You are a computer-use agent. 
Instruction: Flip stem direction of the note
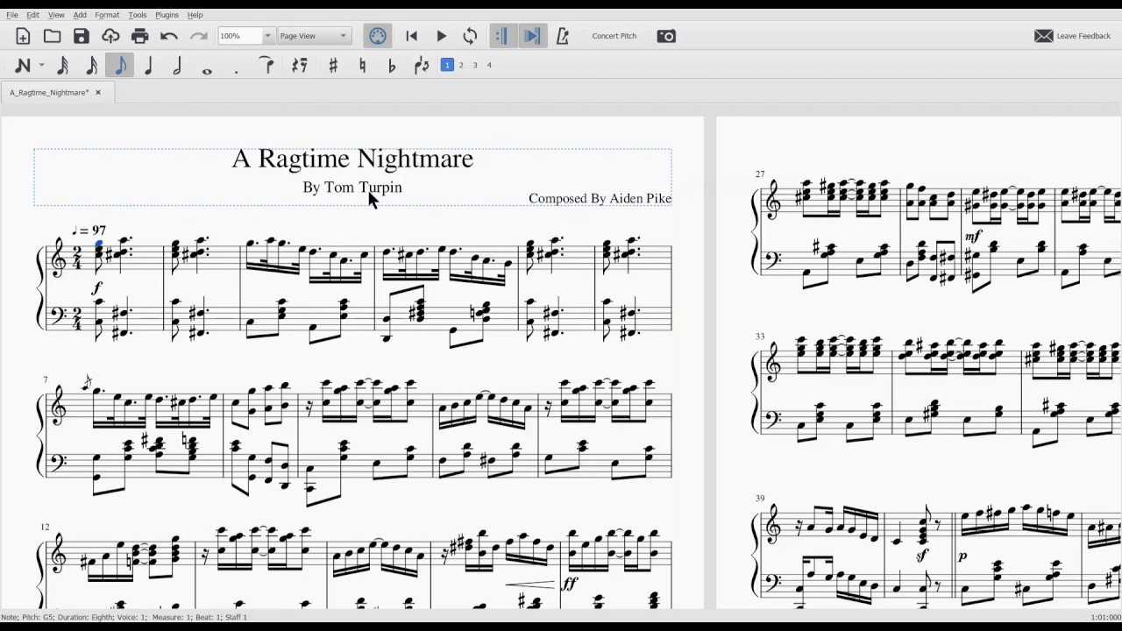coord(422,65)
